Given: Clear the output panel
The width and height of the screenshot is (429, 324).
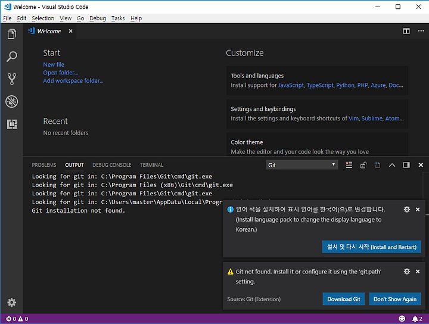Looking at the screenshot, I should pos(349,165).
